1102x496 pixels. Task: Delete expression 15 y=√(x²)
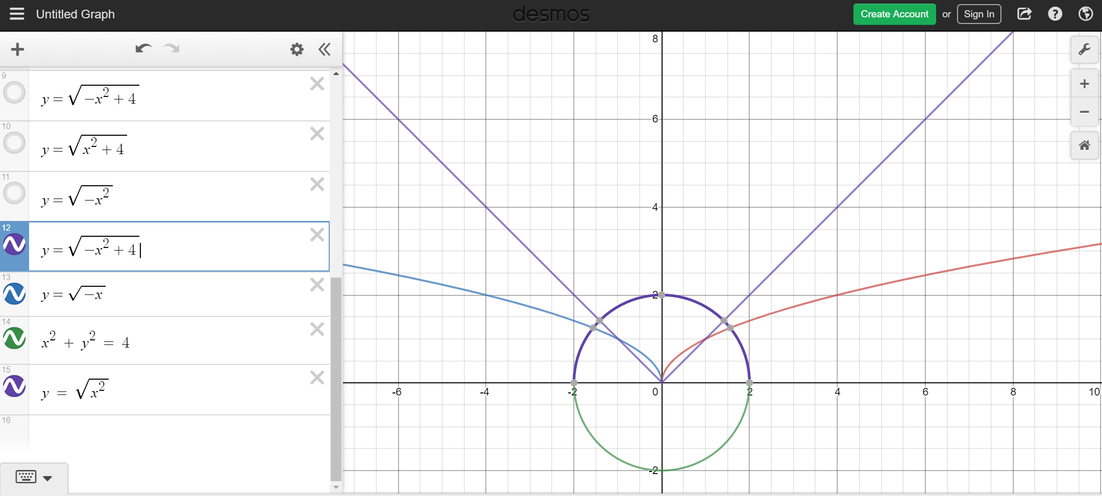coord(317,378)
